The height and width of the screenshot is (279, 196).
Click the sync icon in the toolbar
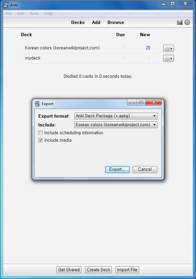(x=187, y=22)
